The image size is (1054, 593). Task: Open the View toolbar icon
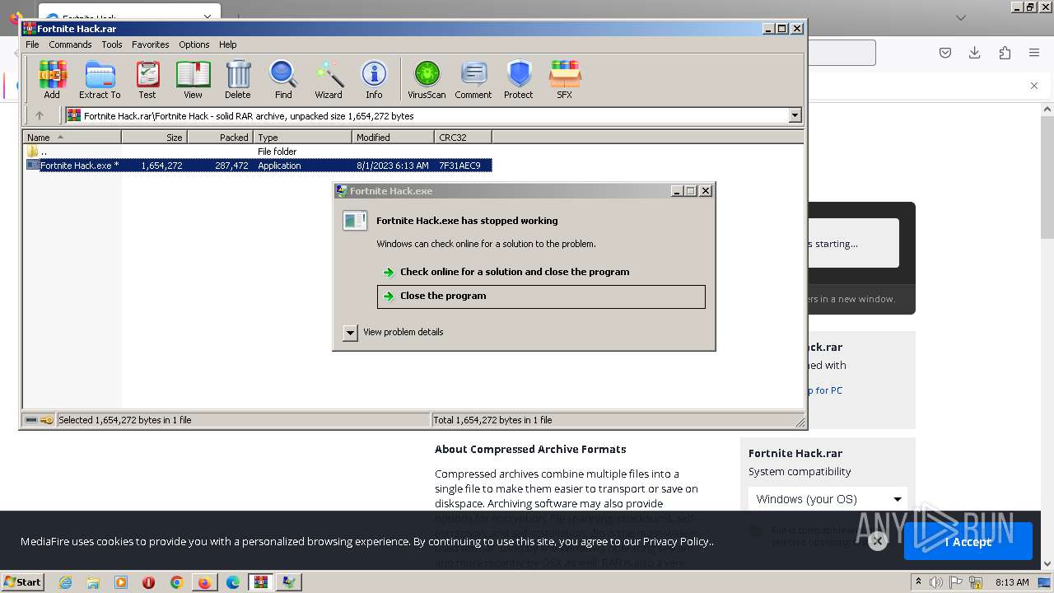[x=193, y=80]
